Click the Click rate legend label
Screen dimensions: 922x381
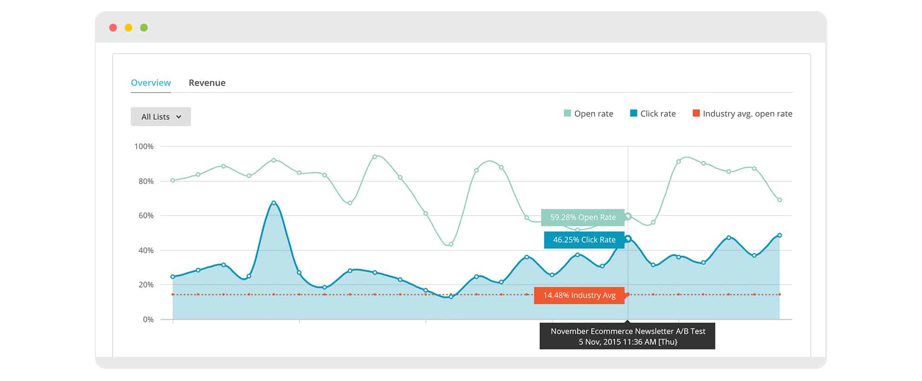(658, 114)
